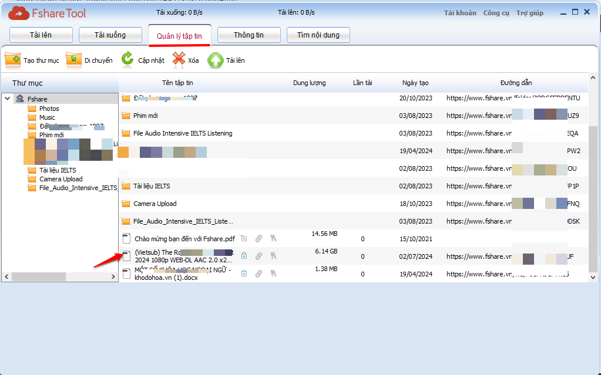Click the Tạo thư mục new folder icon
Screen dimensions: 601x375
(x=13, y=60)
